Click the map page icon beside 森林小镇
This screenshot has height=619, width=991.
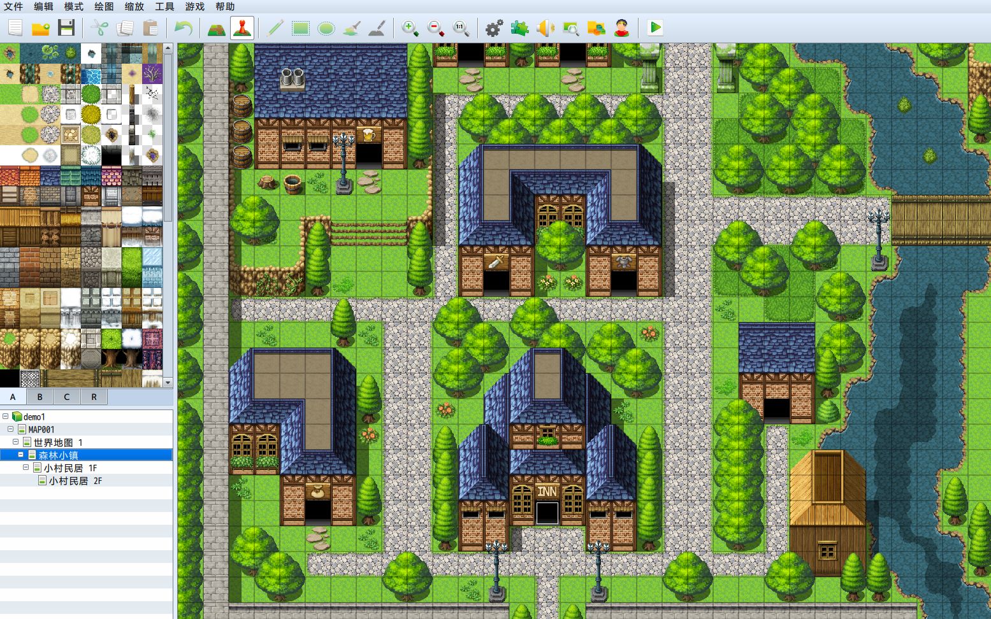click(32, 455)
